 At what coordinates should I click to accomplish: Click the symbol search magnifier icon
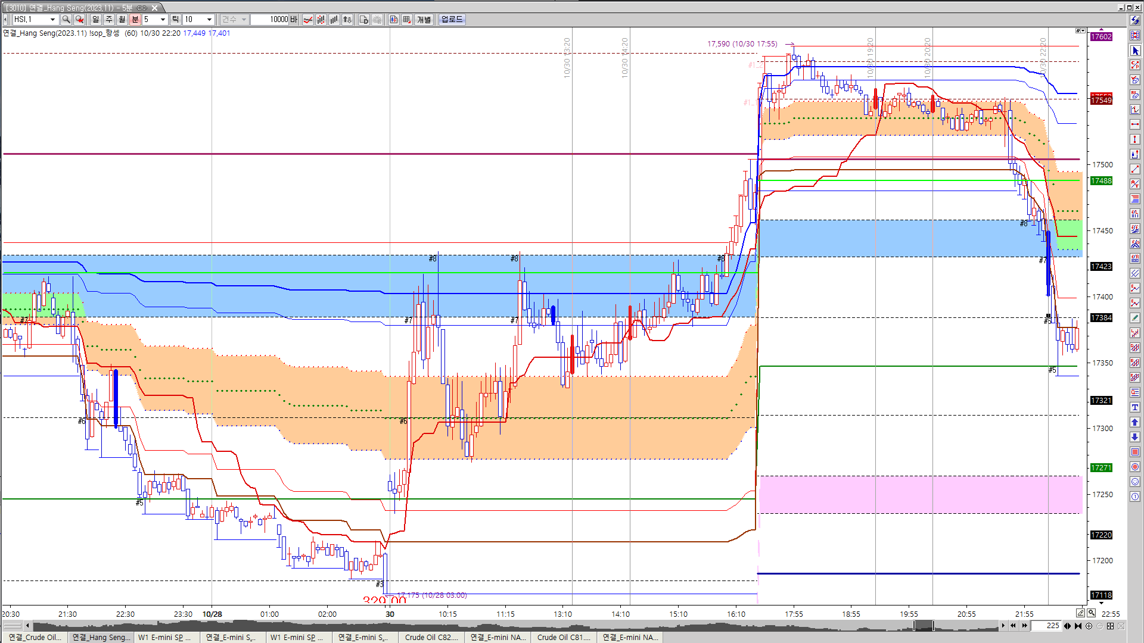66,20
